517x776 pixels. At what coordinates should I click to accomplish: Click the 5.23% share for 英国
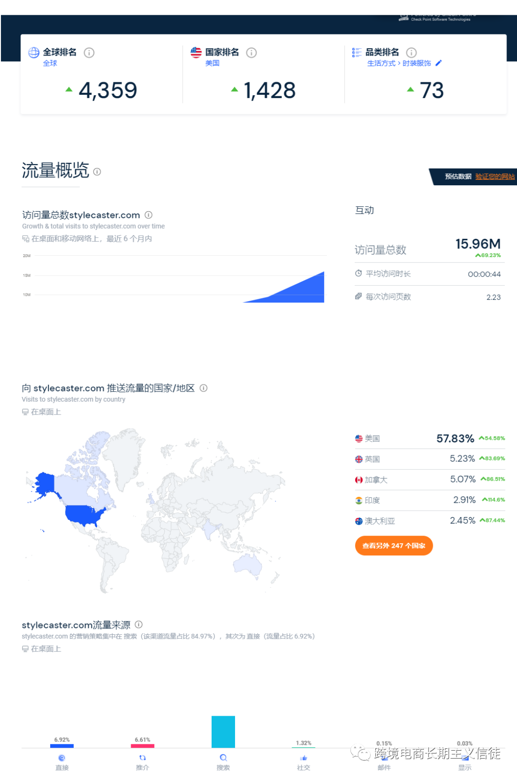pos(462,459)
